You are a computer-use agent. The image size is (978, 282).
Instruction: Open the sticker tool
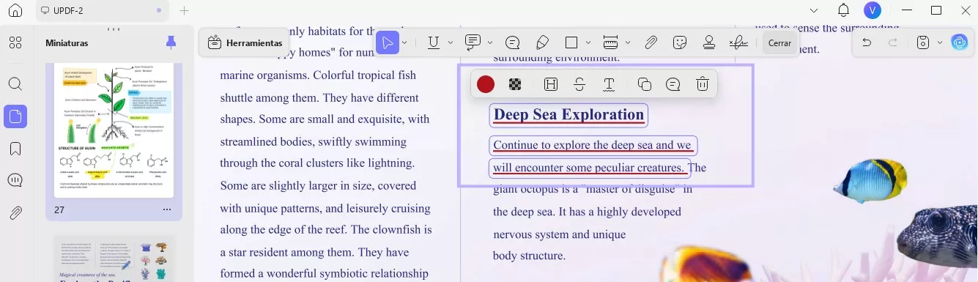point(680,42)
